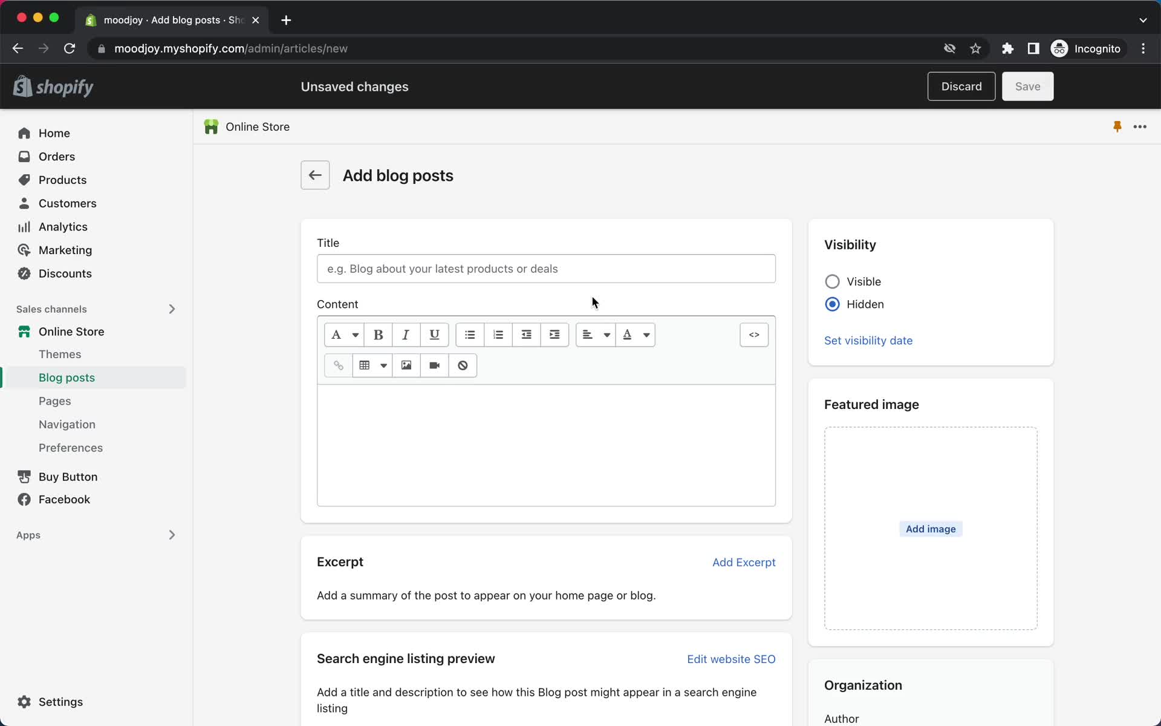The height and width of the screenshot is (726, 1161).
Task: Open a new browser tab
Action: pos(286,20)
